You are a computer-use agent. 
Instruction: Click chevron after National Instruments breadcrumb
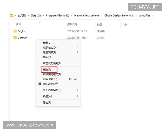pos(102,16)
